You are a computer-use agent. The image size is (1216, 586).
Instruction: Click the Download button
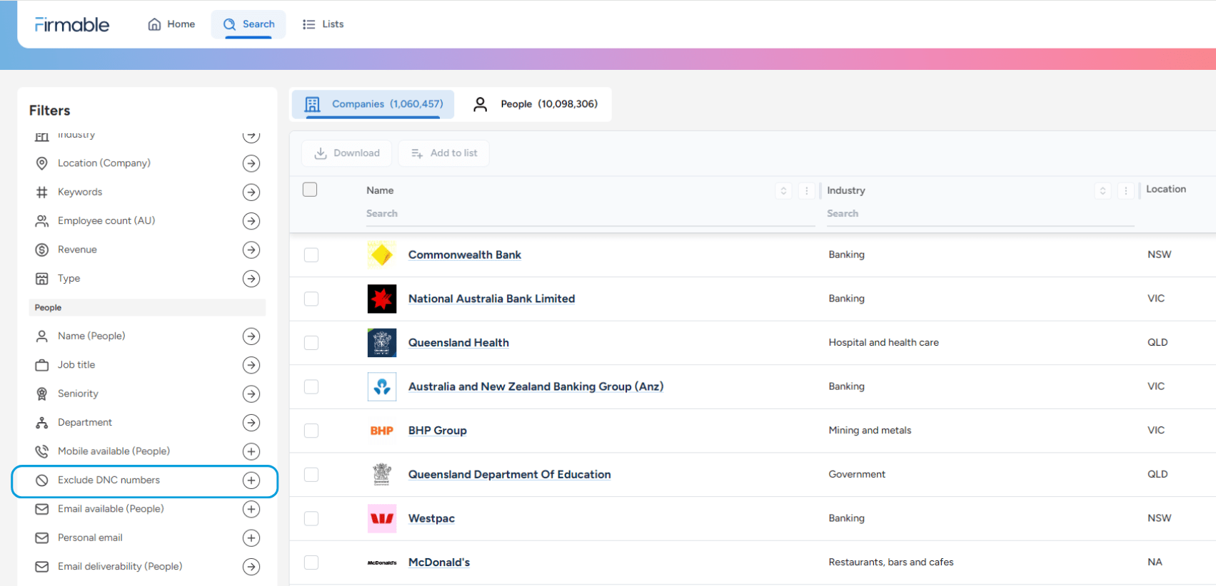347,153
